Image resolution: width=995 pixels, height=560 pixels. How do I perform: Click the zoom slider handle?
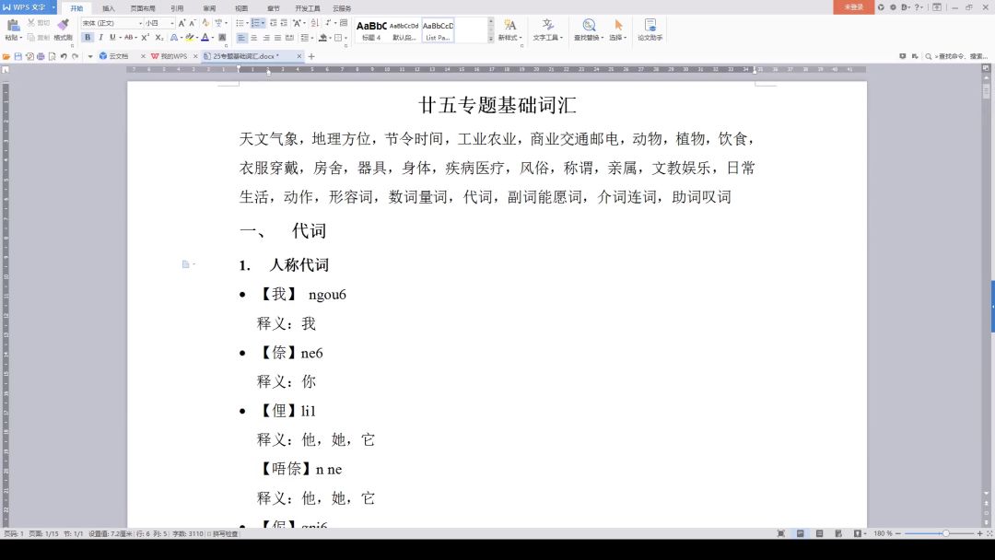coord(945,533)
